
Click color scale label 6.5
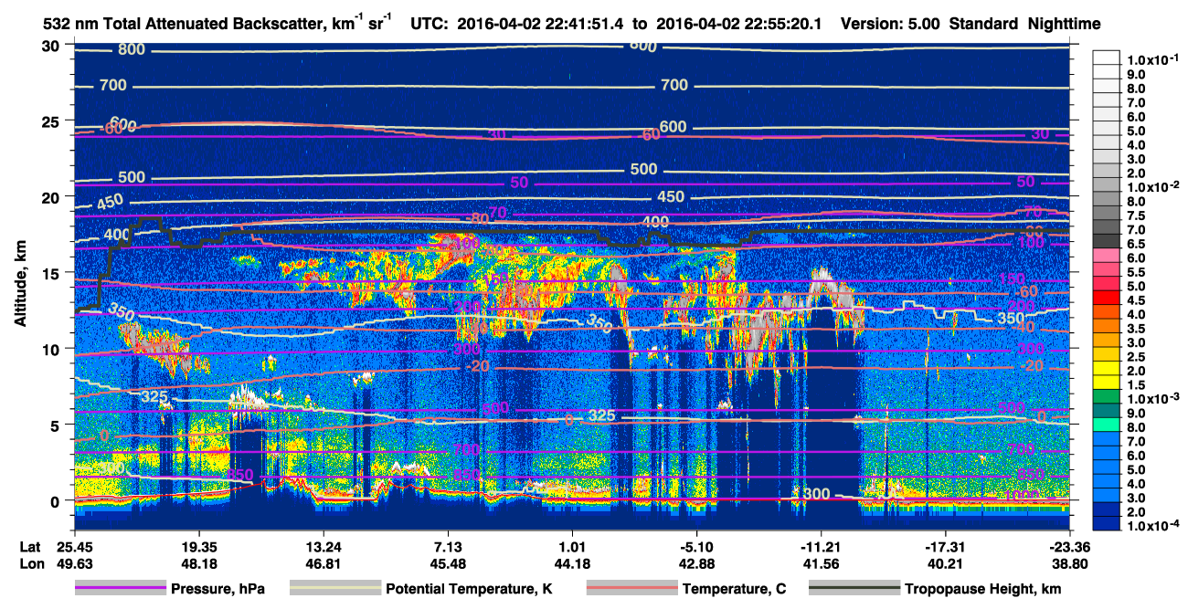(1136, 244)
